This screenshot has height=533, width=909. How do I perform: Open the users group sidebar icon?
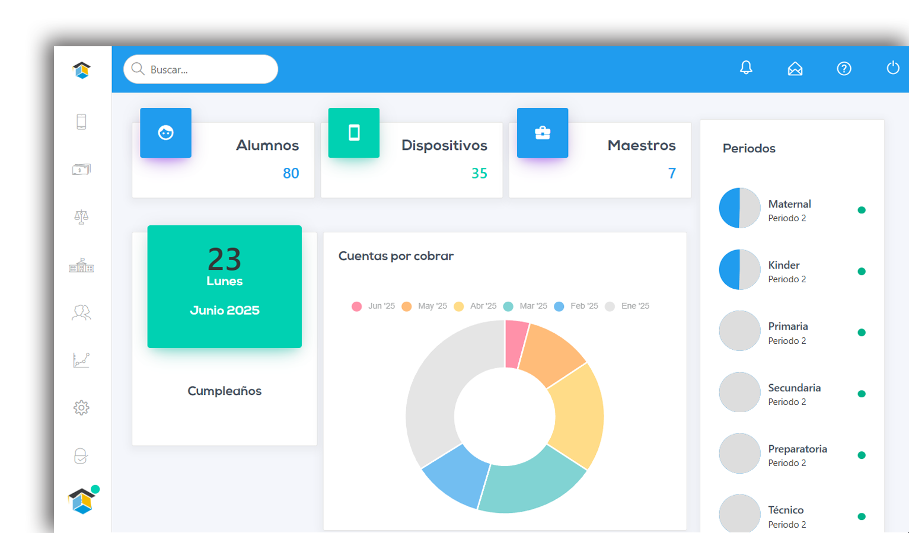pyautogui.click(x=81, y=312)
